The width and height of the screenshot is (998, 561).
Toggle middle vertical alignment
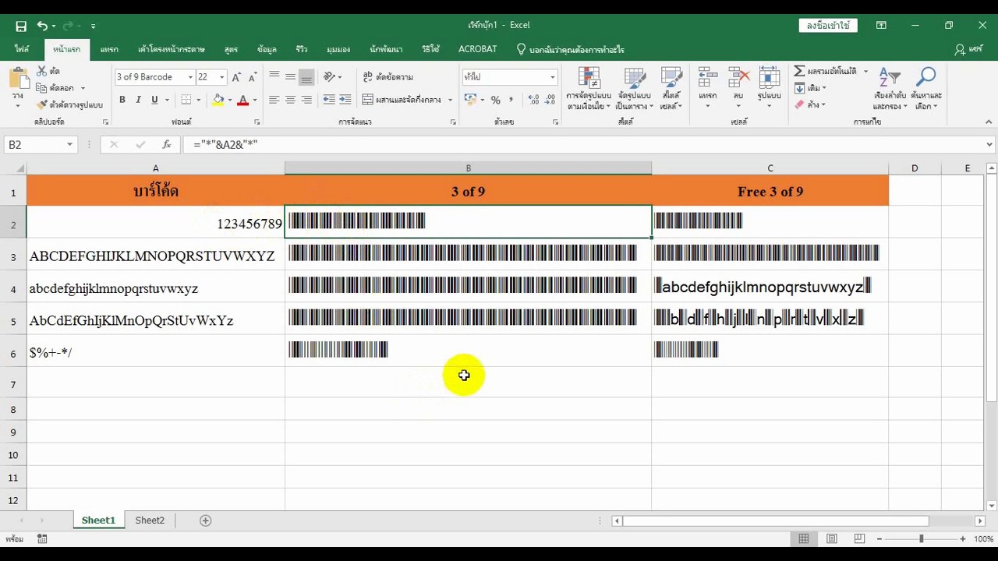tap(290, 76)
